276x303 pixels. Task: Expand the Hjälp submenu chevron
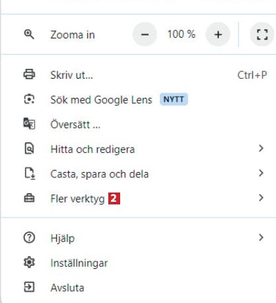coord(261,238)
